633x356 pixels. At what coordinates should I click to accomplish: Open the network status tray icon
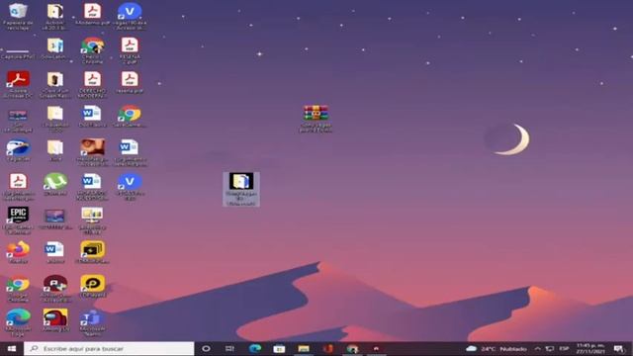click(550, 348)
